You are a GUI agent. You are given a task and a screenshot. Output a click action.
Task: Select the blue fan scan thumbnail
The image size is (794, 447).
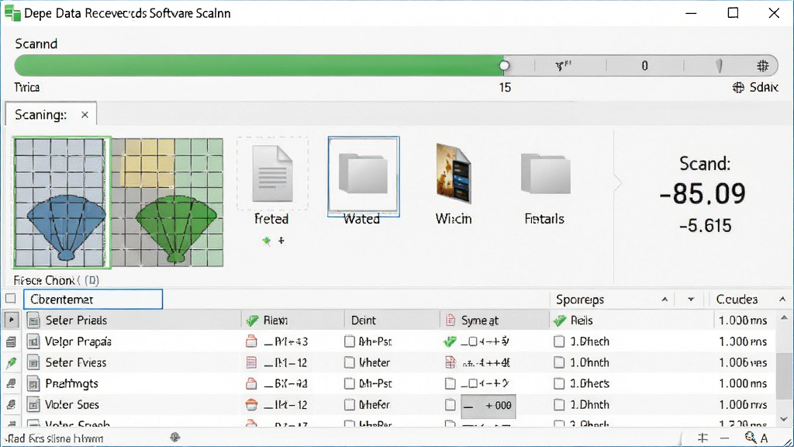[x=61, y=203]
